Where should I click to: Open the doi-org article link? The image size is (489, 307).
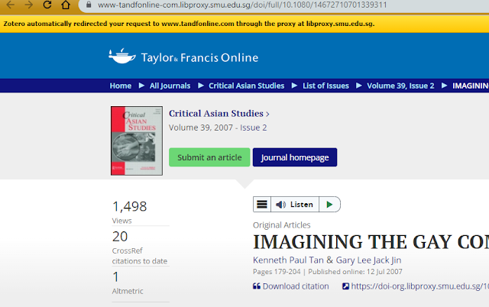(419, 286)
